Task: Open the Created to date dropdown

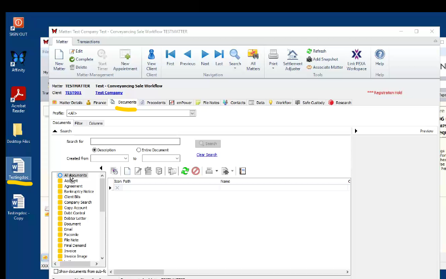Action: pyautogui.click(x=177, y=158)
